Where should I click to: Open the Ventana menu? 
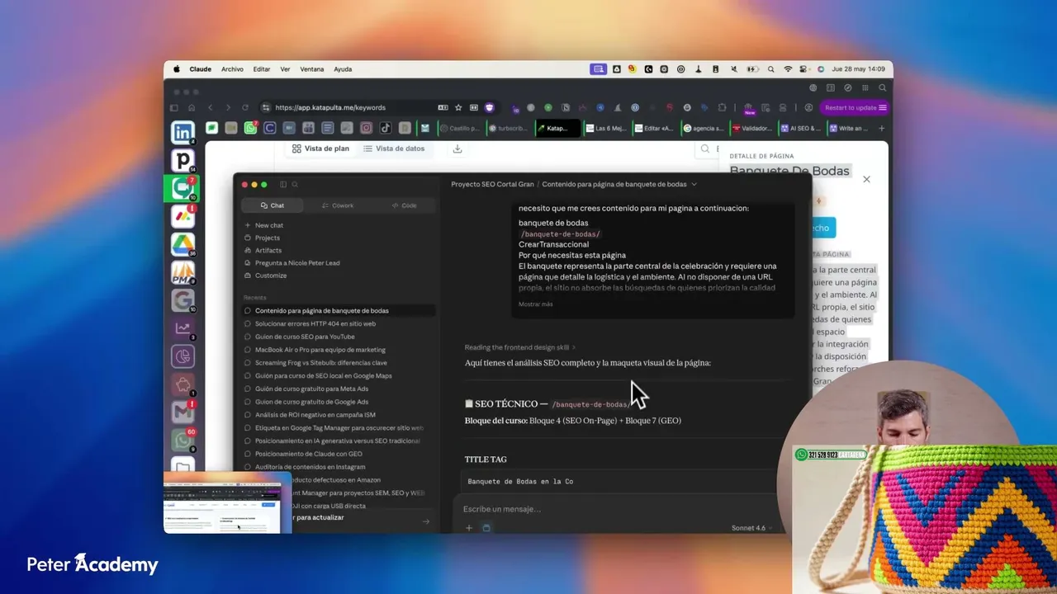tap(312, 69)
